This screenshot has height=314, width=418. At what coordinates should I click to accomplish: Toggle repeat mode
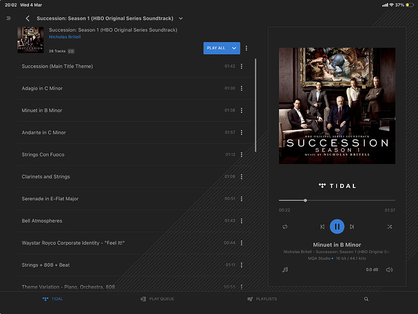285,227
